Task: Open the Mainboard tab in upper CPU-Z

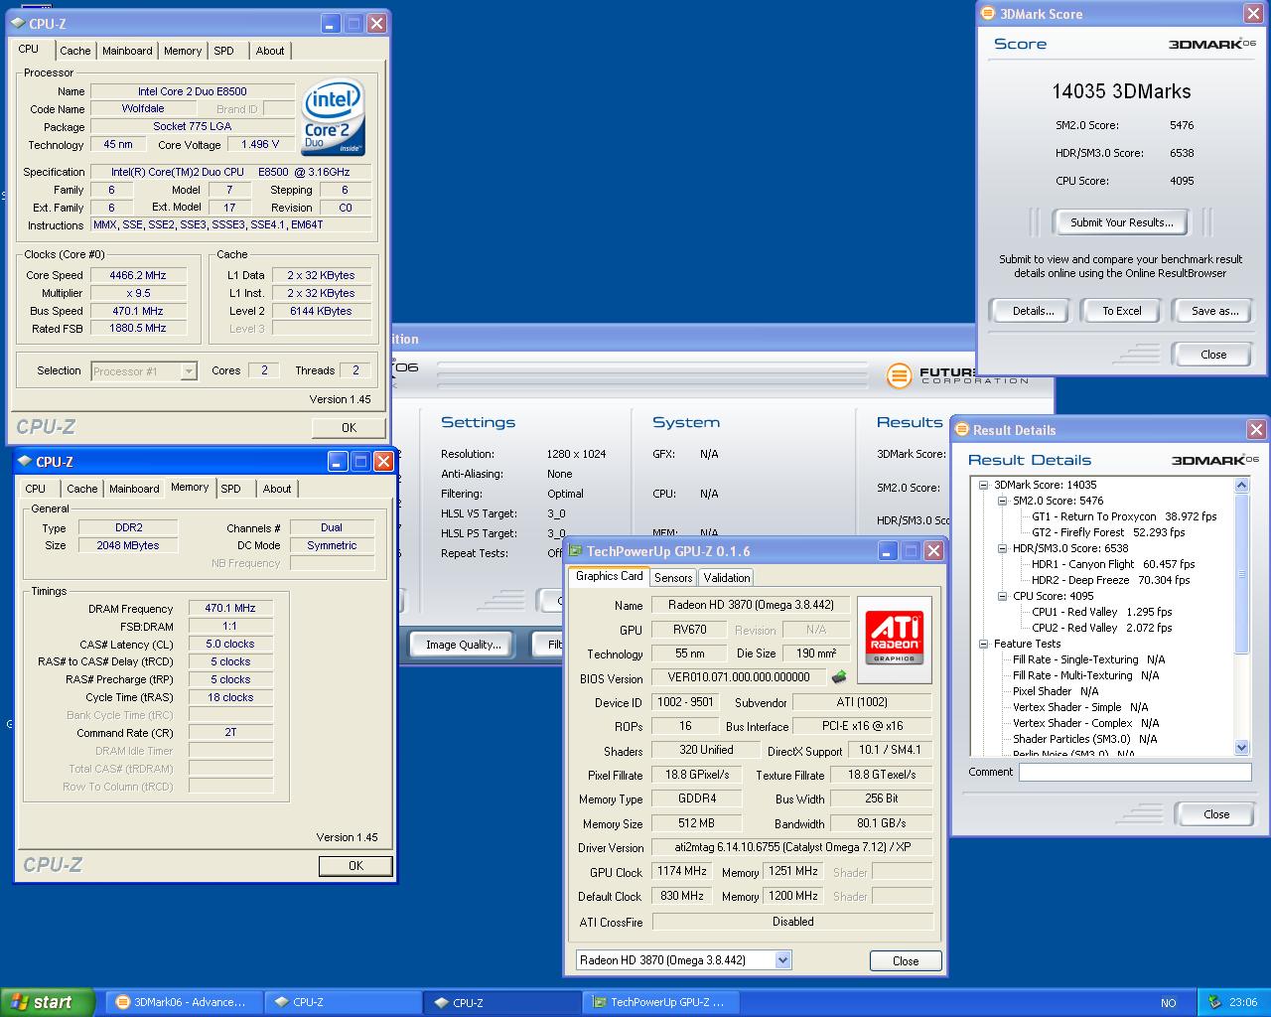Action: tap(127, 51)
